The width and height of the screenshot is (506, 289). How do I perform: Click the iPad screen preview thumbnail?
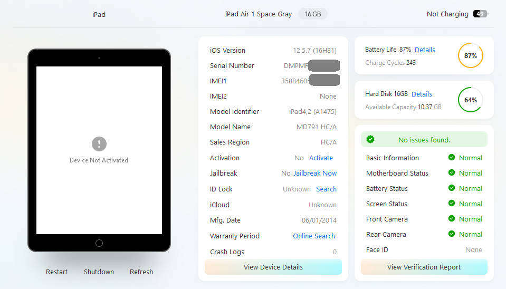[x=99, y=150]
